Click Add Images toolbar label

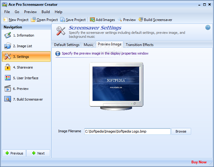tap(105, 20)
